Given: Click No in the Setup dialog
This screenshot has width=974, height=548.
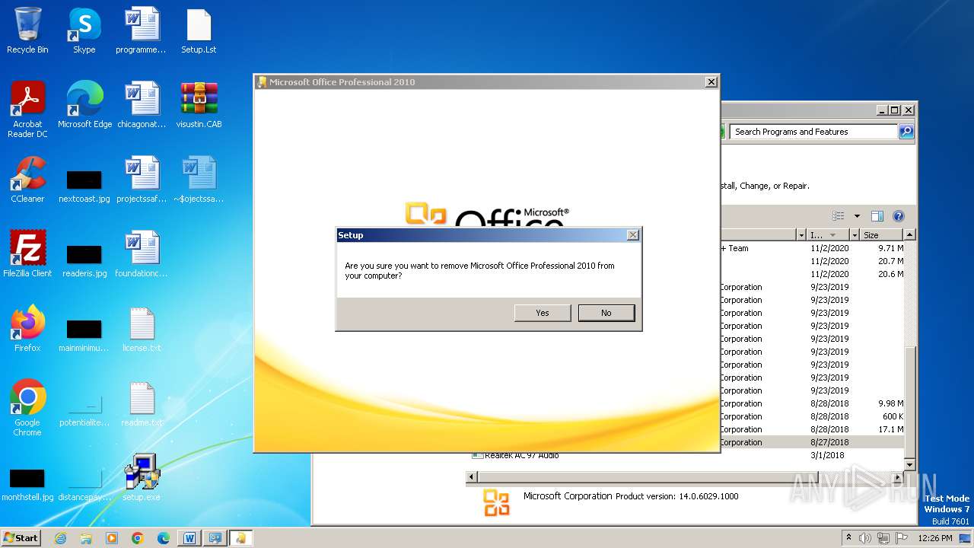Looking at the screenshot, I should [606, 313].
